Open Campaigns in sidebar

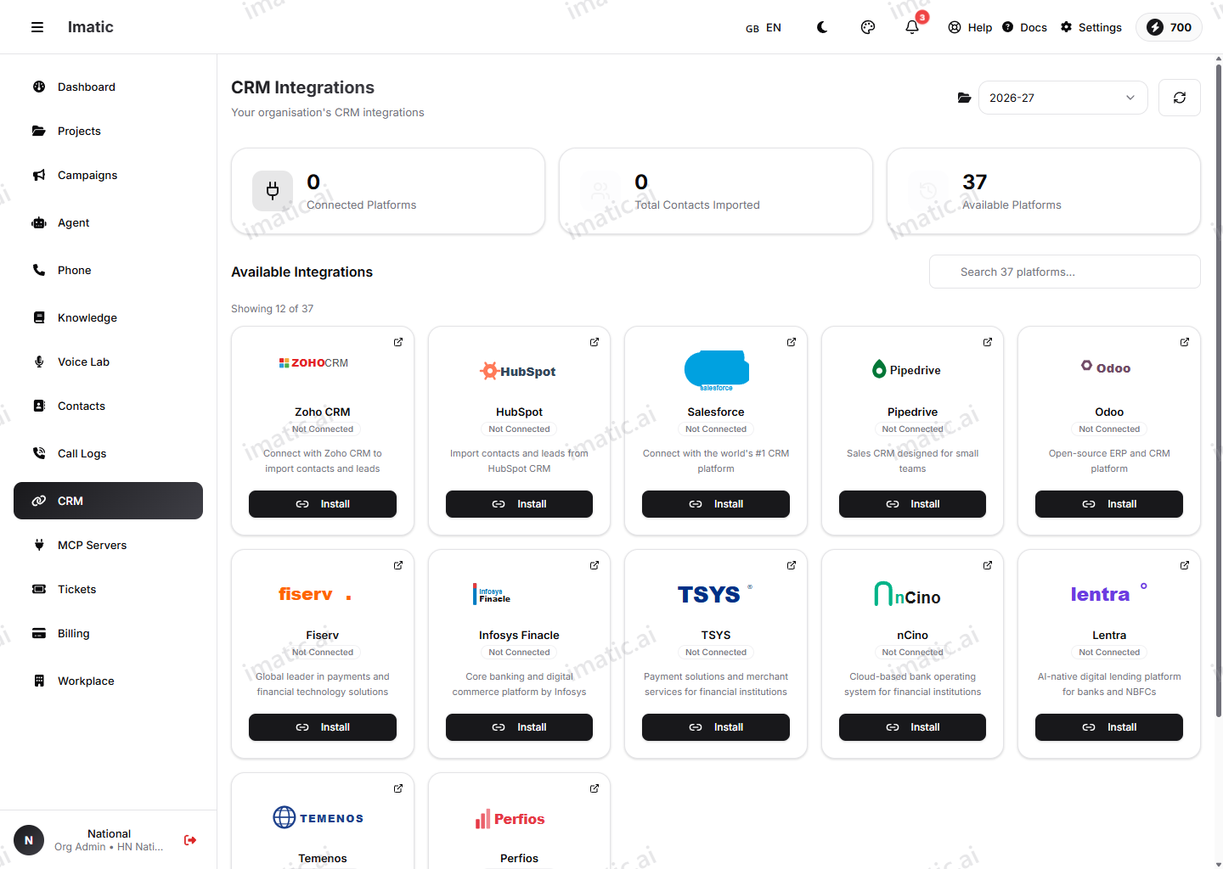[x=108, y=175]
